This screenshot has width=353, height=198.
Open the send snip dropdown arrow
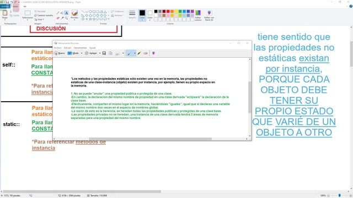(123, 53)
